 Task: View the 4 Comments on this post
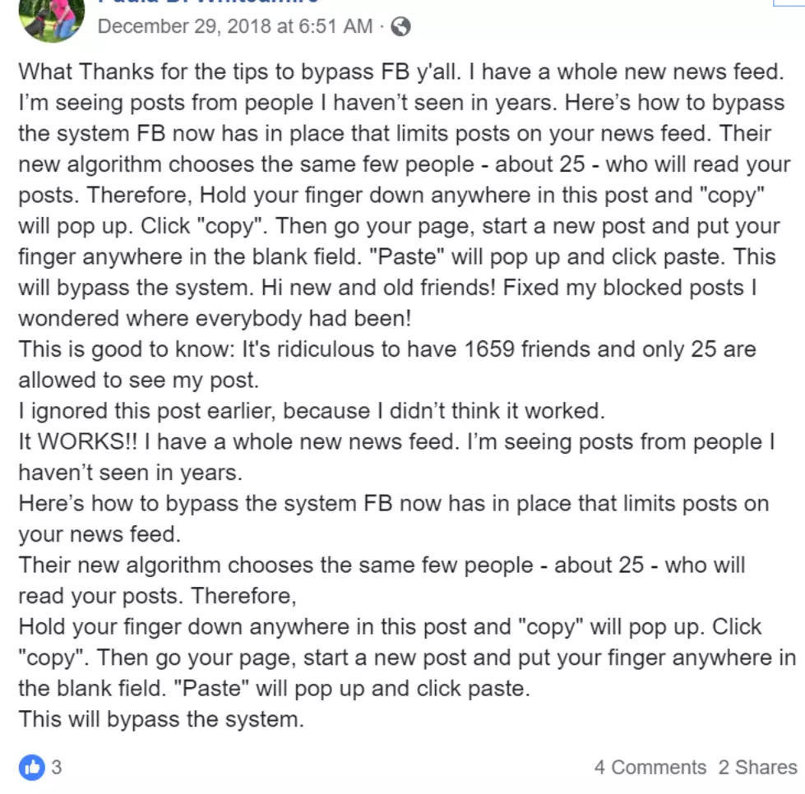tap(650, 768)
